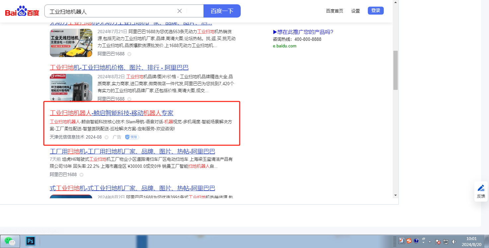Expand dropdown beside 阿里巴巴1688 under the 7天前 result
This screenshot has height=248, width=489.
81,175
